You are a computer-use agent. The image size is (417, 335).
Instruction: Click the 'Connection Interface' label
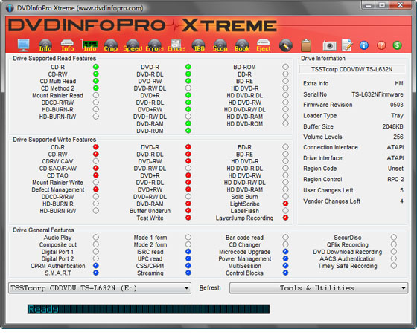point(331,147)
